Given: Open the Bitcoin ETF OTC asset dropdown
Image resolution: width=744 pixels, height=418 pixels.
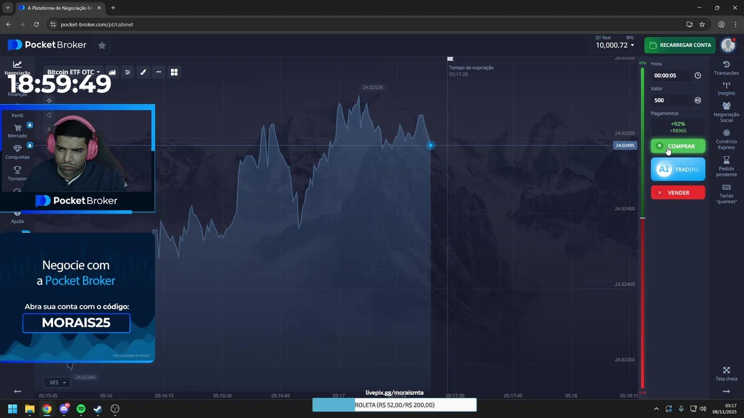Looking at the screenshot, I should (73, 72).
